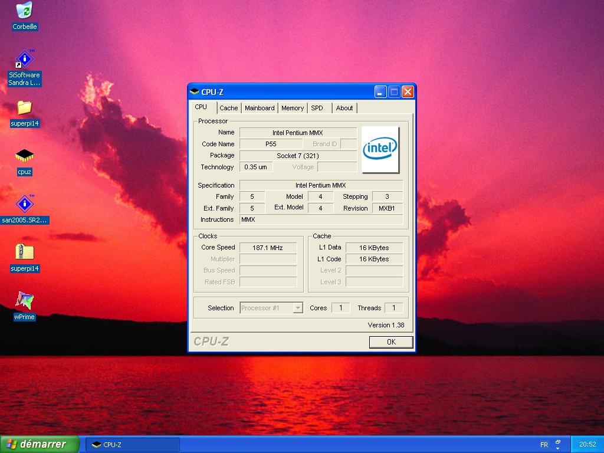Click the Cores value field
This screenshot has height=453, width=604.
tap(340, 308)
